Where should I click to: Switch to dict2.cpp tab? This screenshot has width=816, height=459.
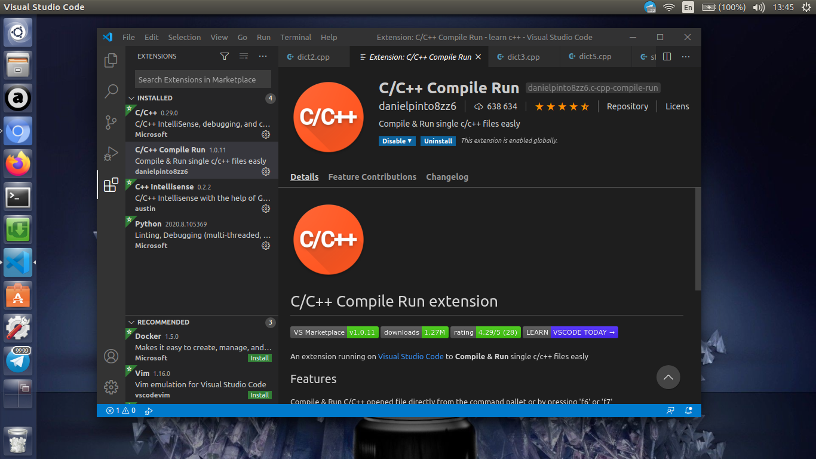pos(314,57)
